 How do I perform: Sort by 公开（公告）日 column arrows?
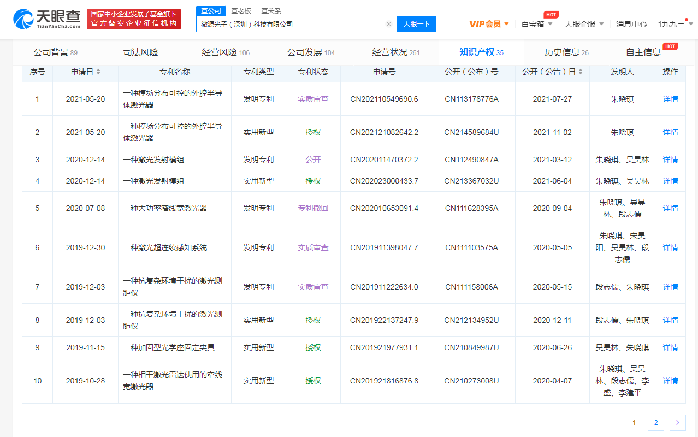[x=580, y=72]
